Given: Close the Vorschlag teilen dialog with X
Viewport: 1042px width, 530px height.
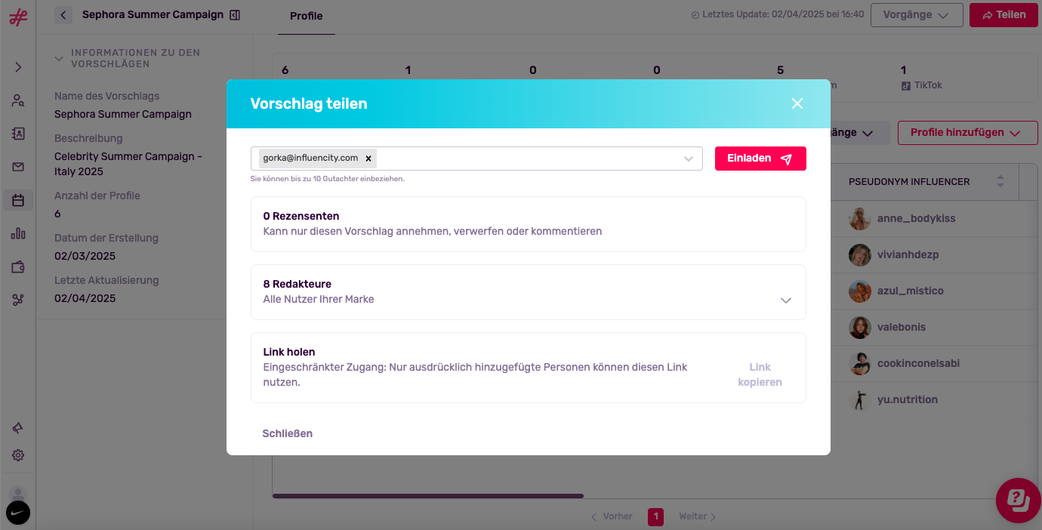Looking at the screenshot, I should click(x=797, y=103).
